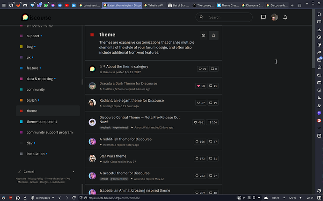Open 'Dracula a Dark Theme for Discourse' topic
Viewport: 323px width, 201px height.
(128, 83)
